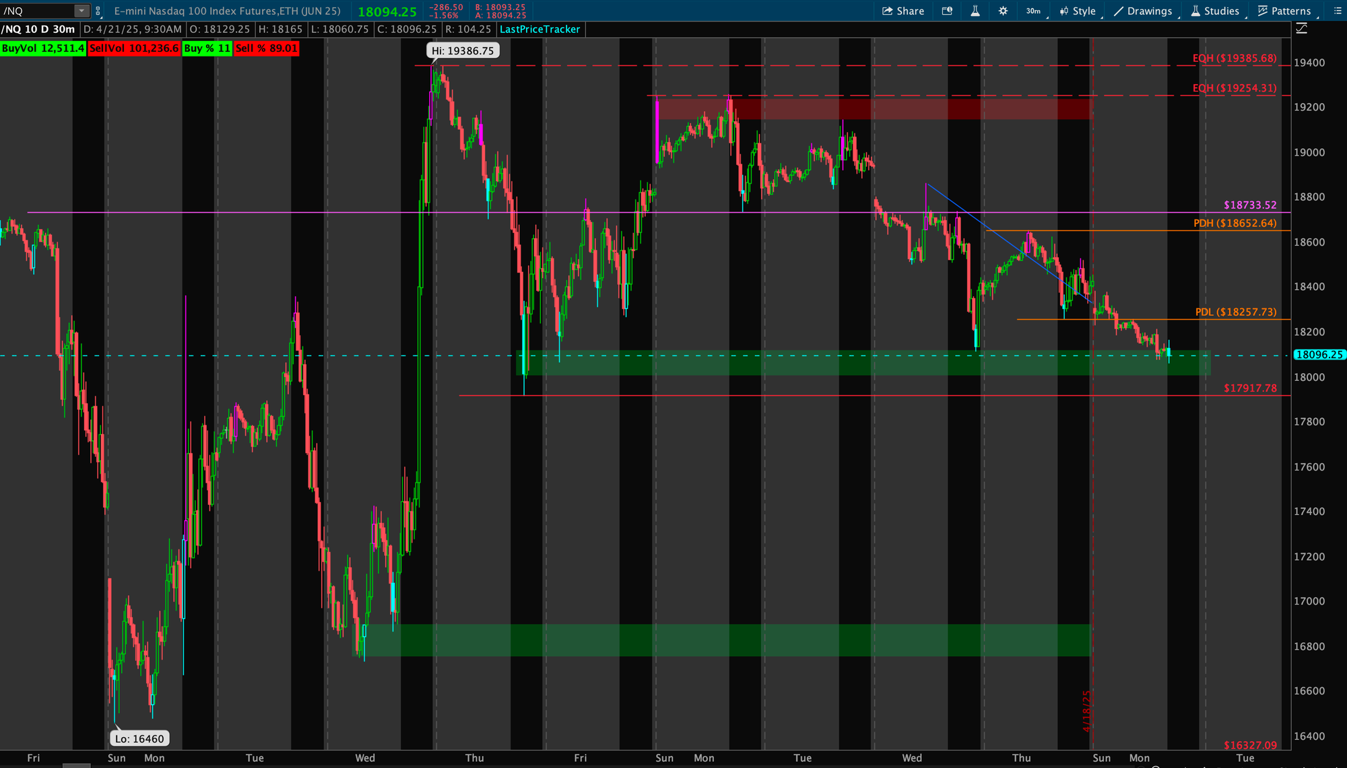1347x768 pixels.
Task: Open the Drawings menu
Action: coord(1143,11)
